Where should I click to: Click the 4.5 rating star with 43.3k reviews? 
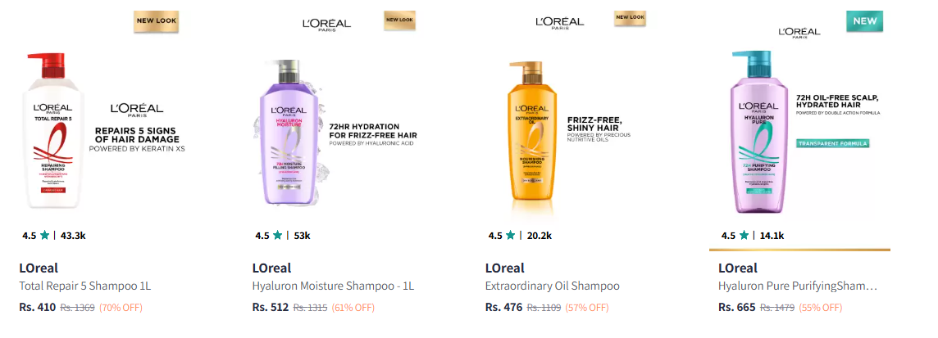[x=45, y=236]
